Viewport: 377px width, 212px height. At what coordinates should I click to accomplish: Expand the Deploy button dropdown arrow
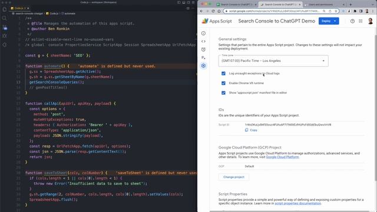tap(335, 21)
